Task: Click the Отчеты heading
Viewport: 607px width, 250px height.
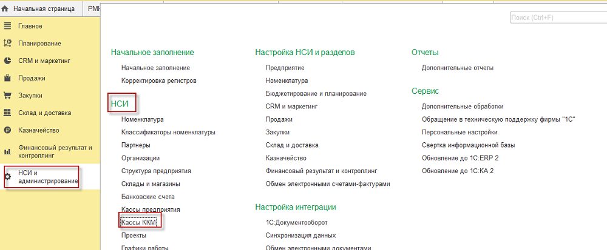Action: click(425, 53)
